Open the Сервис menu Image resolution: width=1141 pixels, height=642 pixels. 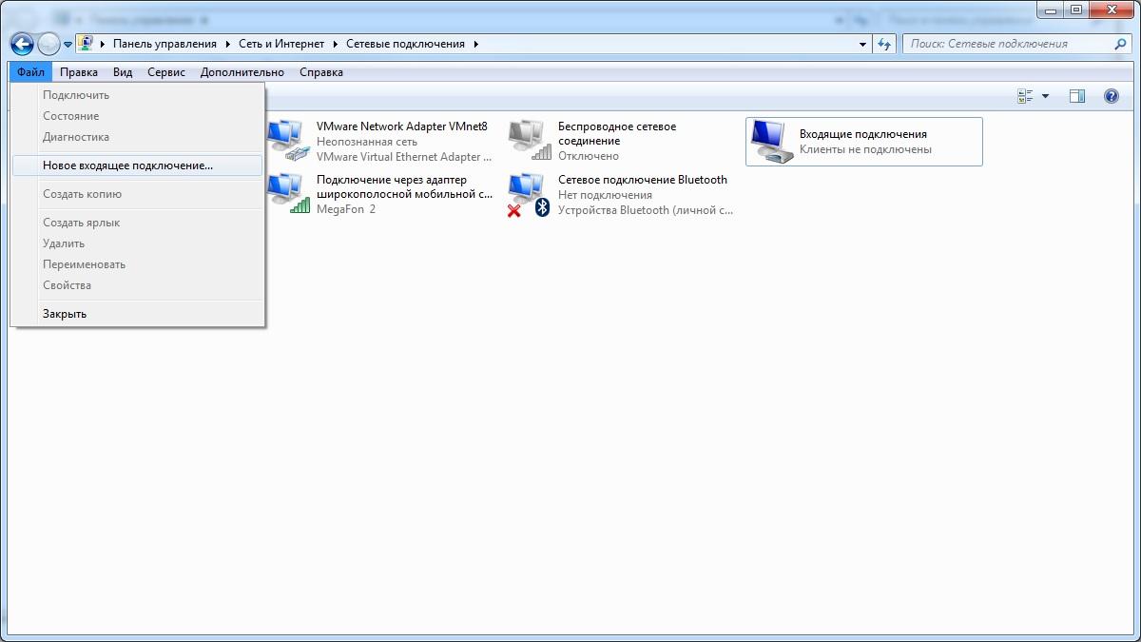point(166,72)
